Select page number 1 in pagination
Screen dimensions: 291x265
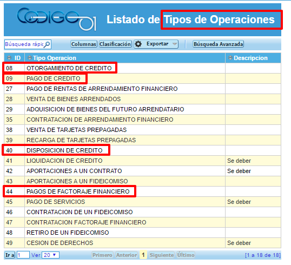143,255
